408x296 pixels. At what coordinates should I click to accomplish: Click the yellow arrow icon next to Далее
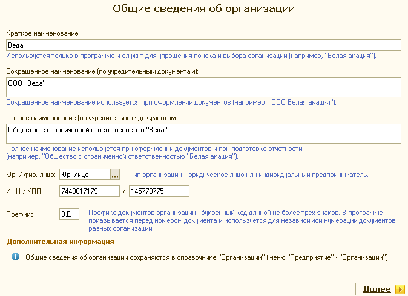click(400, 289)
